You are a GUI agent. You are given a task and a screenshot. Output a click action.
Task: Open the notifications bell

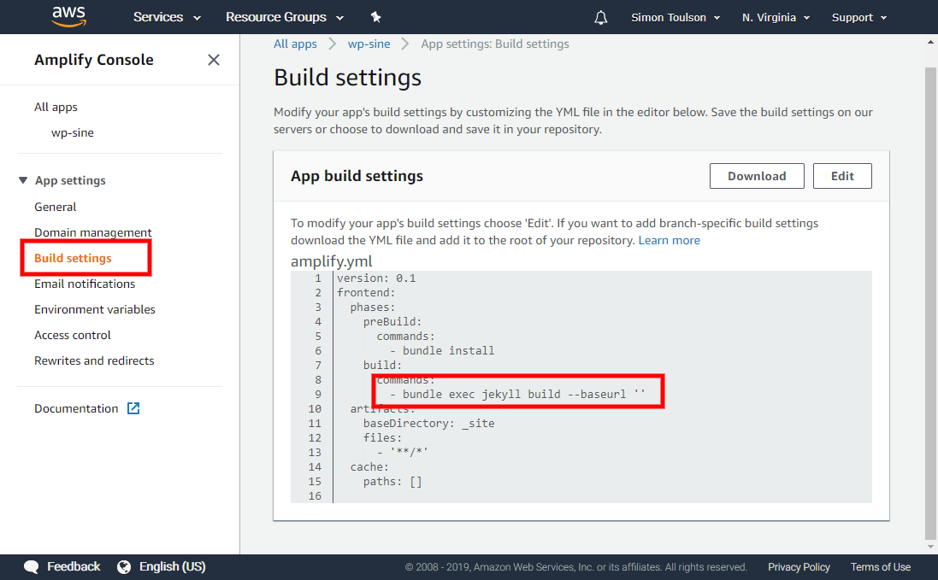click(x=600, y=17)
